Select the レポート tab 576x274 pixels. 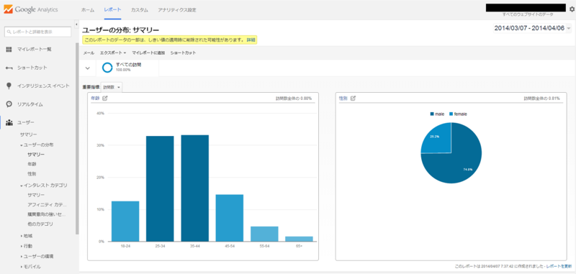click(x=112, y=10)
